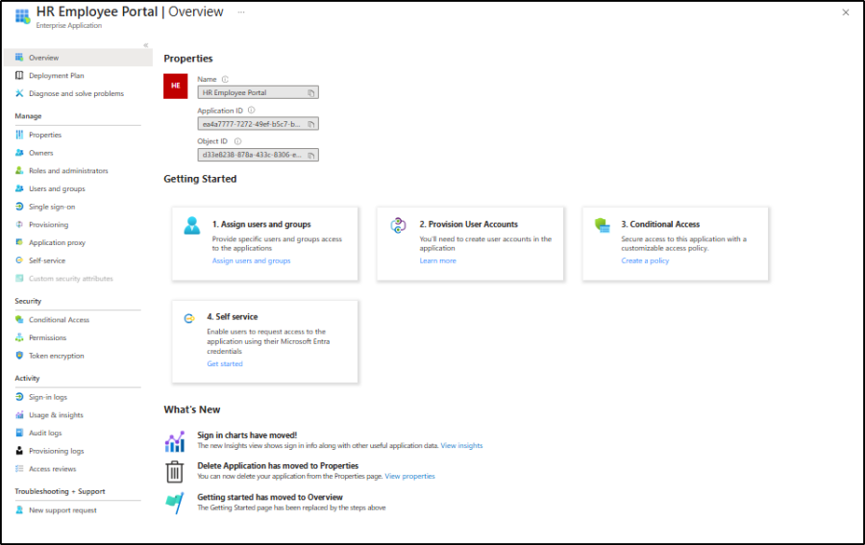
Task: Open the View properties link
Action: pos(409,476)
